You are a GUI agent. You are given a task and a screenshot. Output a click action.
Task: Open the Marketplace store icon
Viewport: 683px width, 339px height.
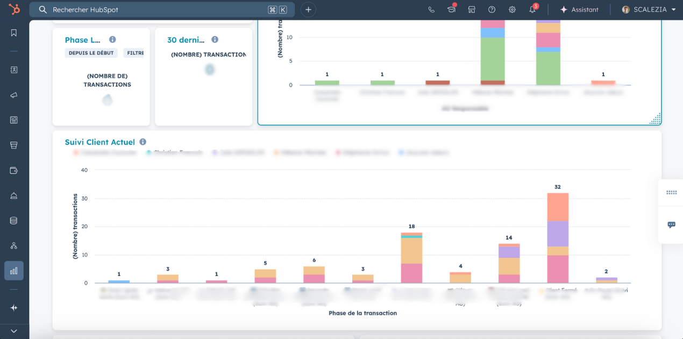[x=472, y=10]
